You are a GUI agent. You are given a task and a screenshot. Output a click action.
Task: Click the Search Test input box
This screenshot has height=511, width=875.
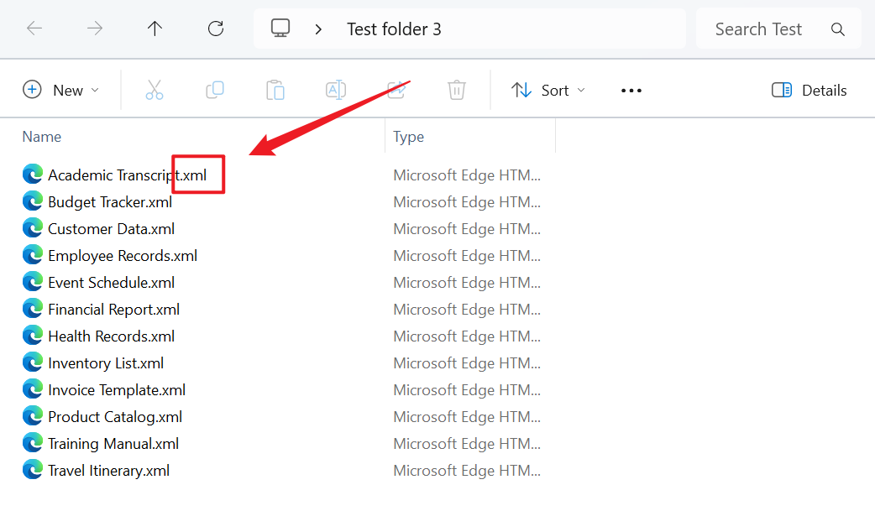coord(760,29)
